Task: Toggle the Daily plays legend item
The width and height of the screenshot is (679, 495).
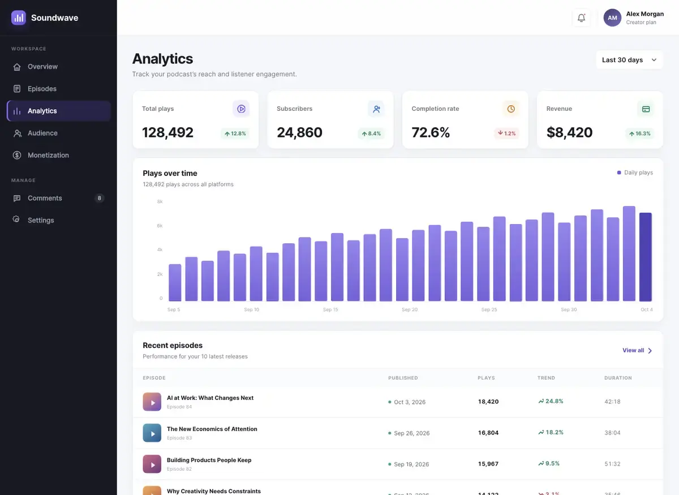Action: tap(635, 173)
